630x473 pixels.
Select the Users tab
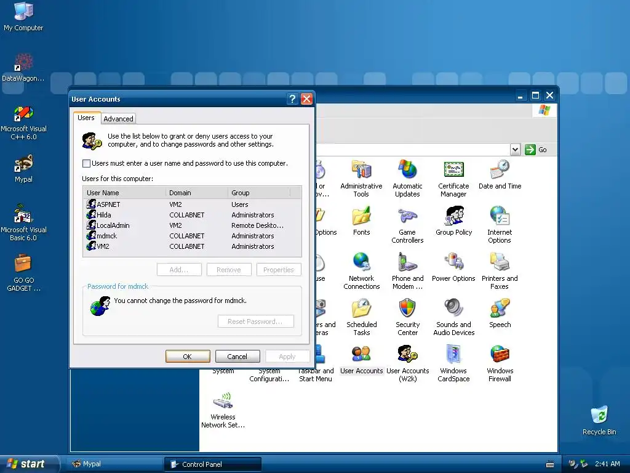click(x=86, y=118)
